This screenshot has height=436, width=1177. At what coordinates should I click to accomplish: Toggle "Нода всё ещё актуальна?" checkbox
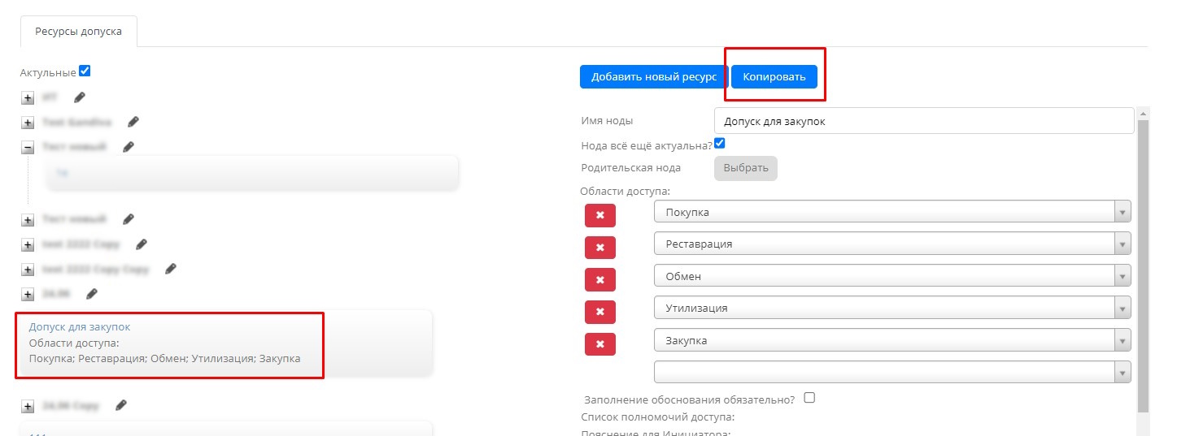[x=719, y=144]
